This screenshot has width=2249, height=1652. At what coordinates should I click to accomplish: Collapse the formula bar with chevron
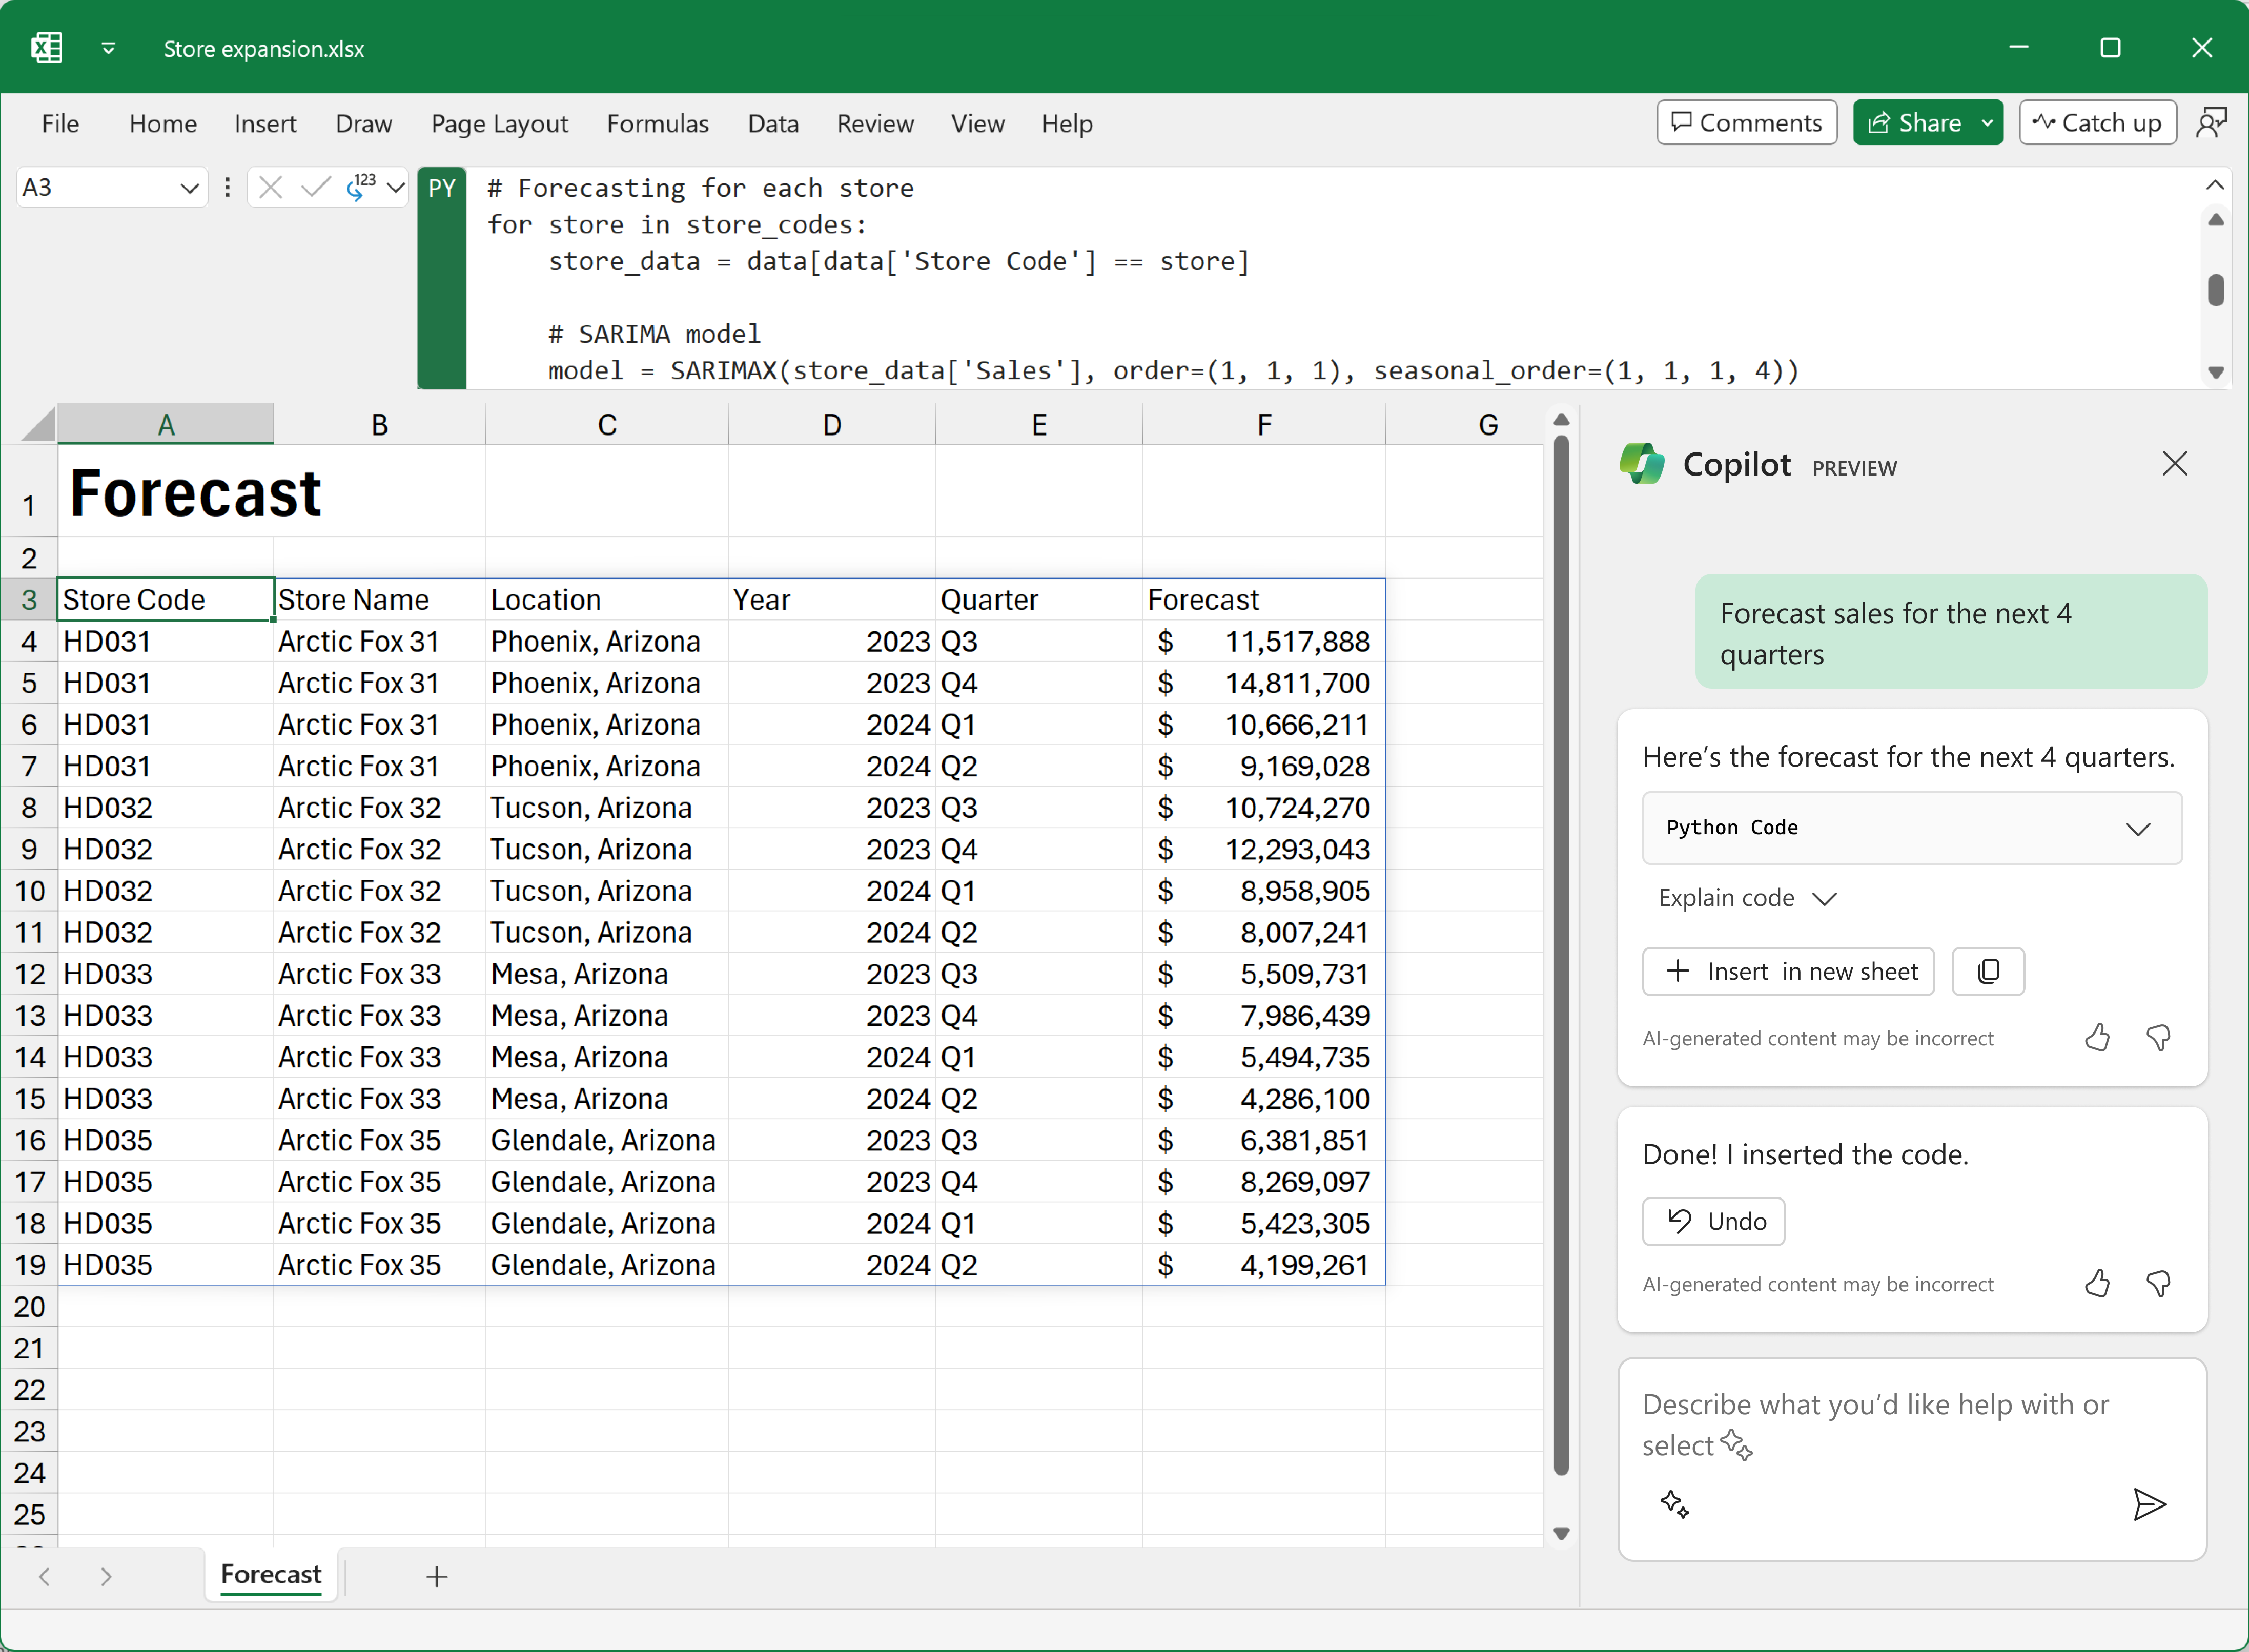(2215, 185)
